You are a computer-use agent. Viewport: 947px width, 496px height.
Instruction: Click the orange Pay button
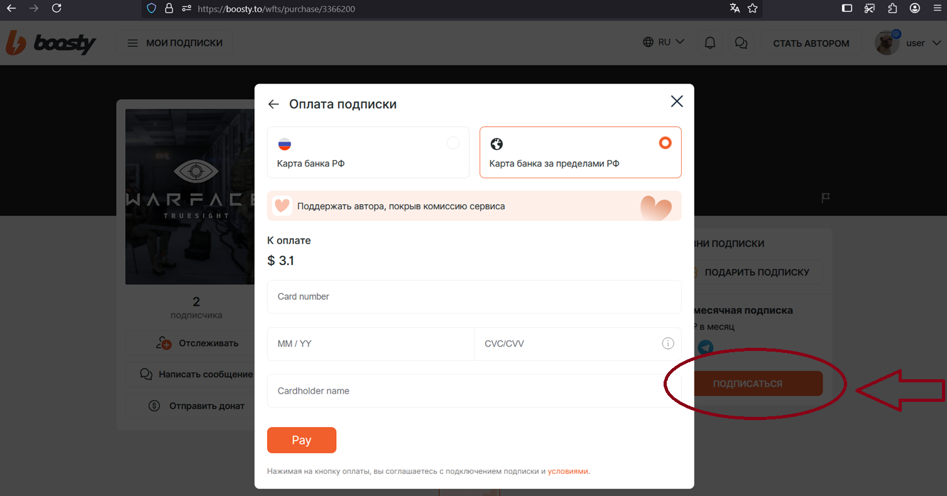302,440
